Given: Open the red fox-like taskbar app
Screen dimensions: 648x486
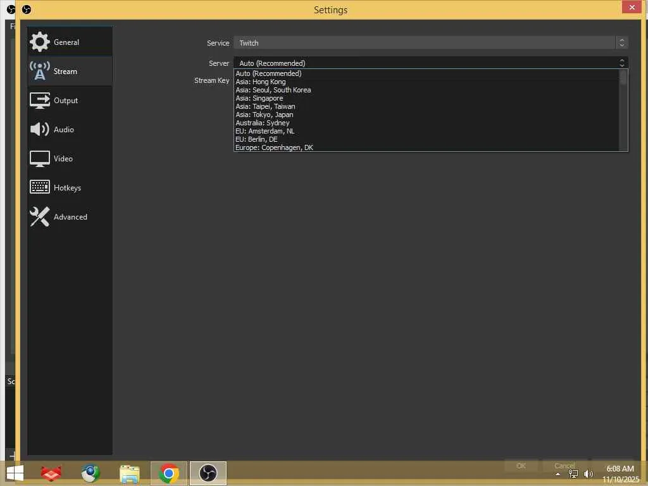Looking at the screenshot, I should coord(51,473).
